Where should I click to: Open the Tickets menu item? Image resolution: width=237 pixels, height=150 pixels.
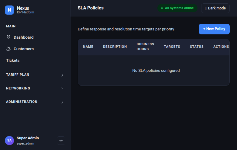coord(35,60)
